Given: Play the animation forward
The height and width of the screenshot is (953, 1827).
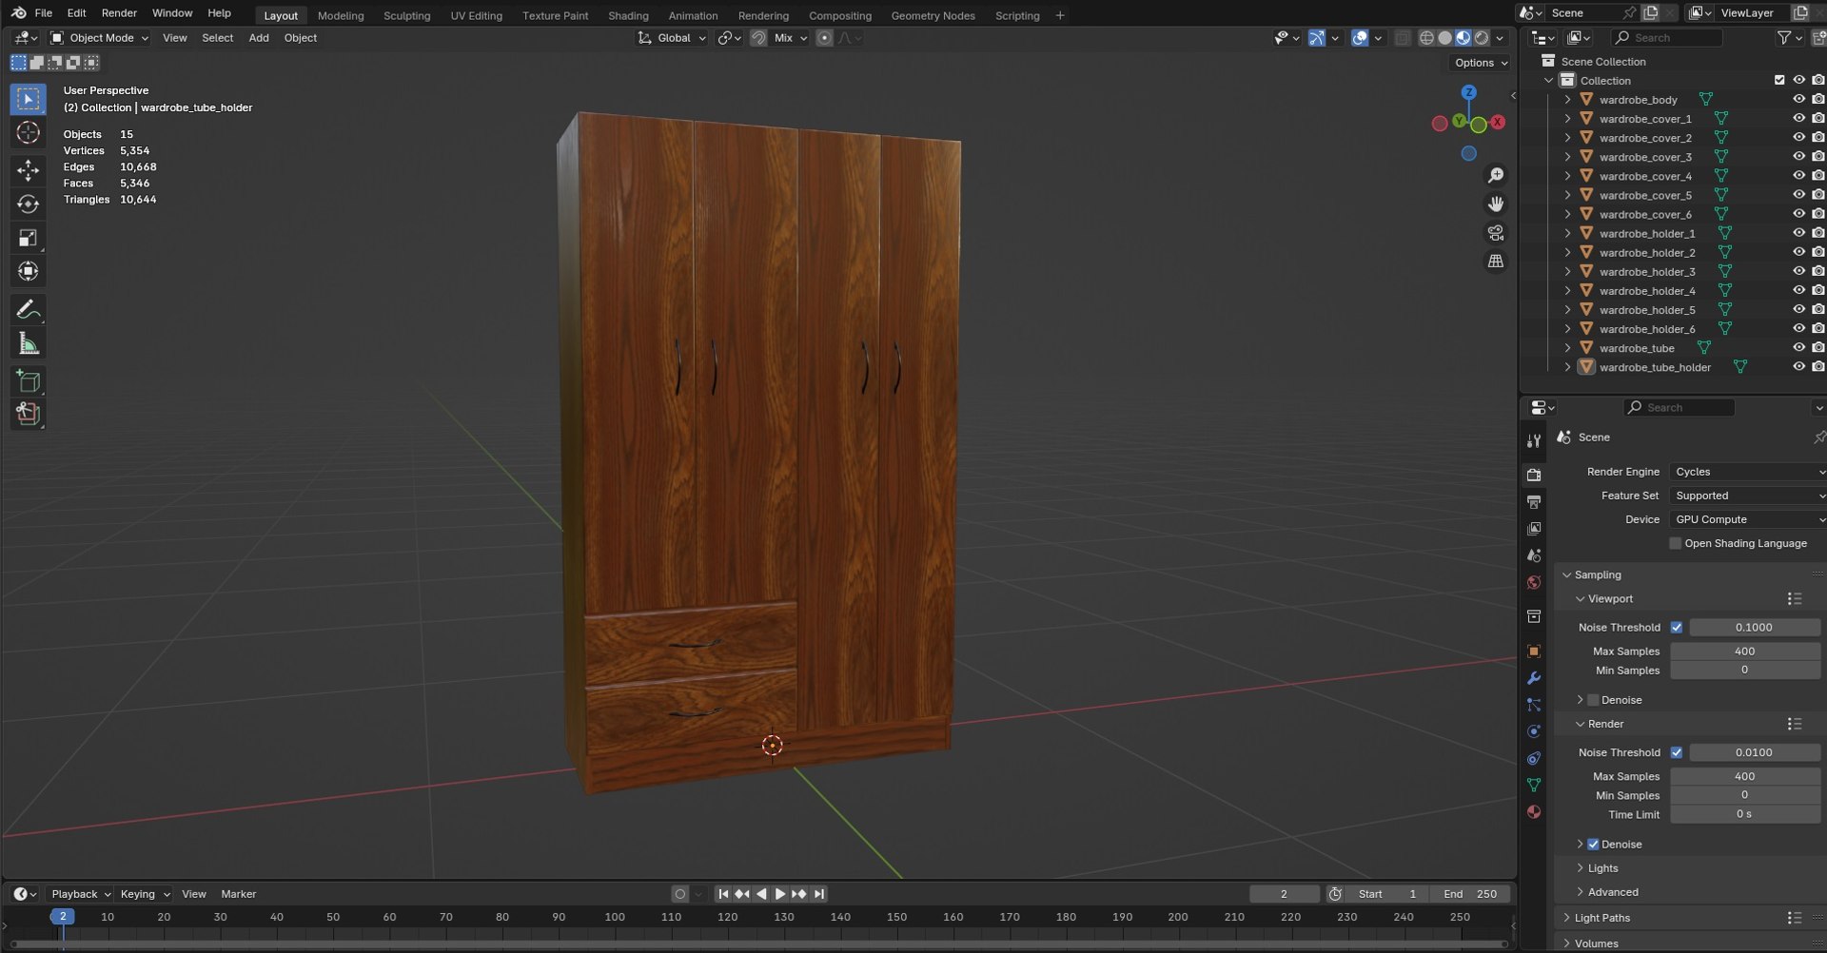Looking at the screenshot, I should 779,894.
